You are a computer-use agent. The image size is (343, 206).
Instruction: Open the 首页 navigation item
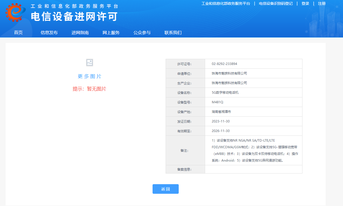[x=18, y=33]
